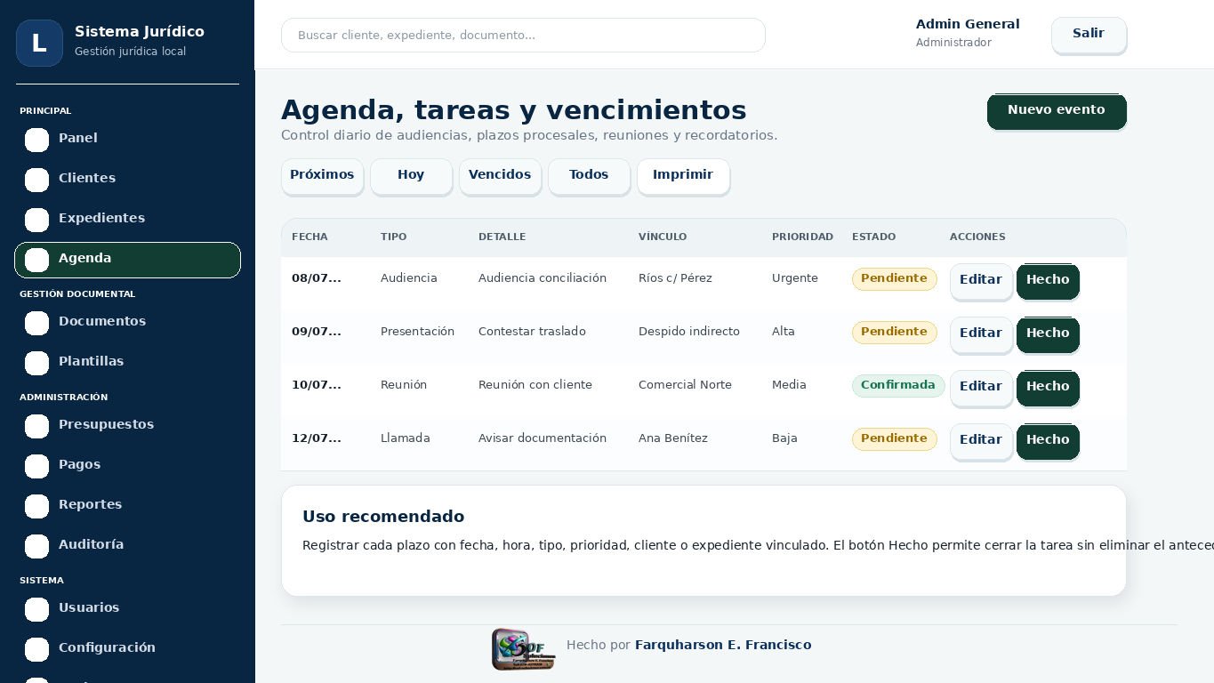Mark Avisar documentación as Hecho
Image resolution: width=1214 pixels, height=683 pixels.
1048,441
